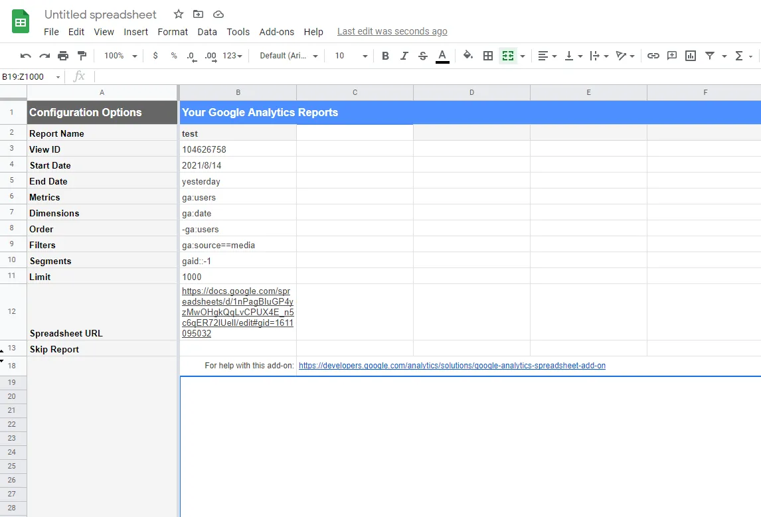Open the Tools menu

238,32
